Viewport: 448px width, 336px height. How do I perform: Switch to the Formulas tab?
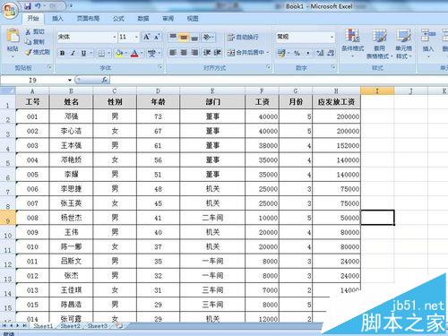point(118,19)
